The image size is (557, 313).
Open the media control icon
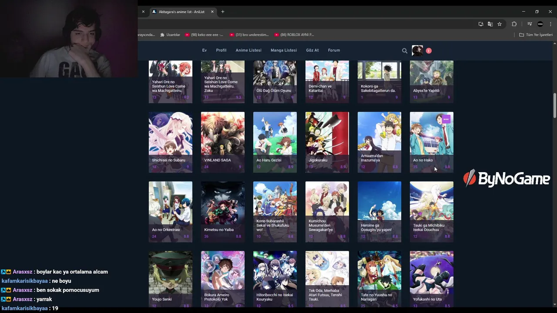tap(530, 24)
